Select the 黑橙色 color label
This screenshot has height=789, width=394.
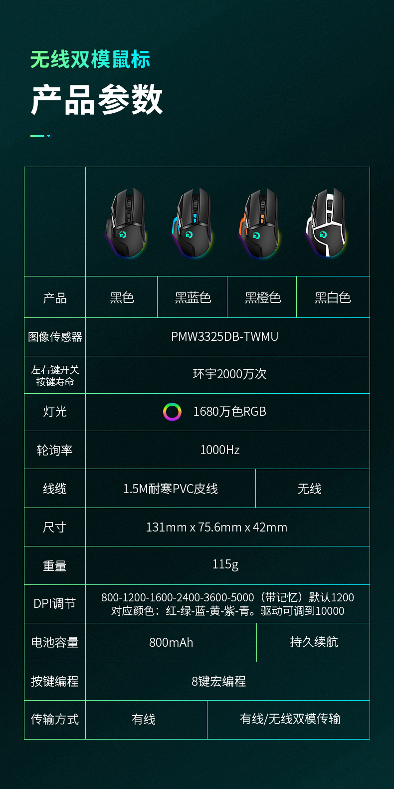(x=263, y=298)
